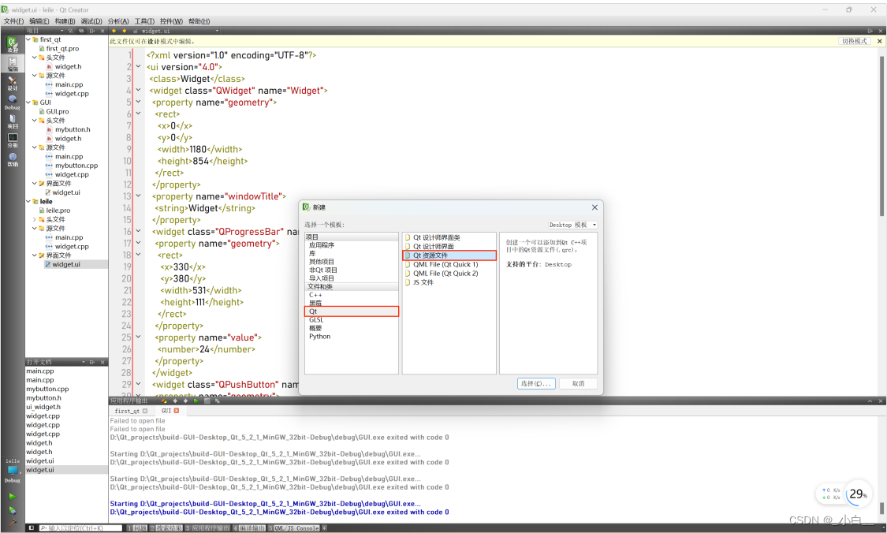Image resolution: width=887 pixels, height=533 pixels.
Task: Fold code at line 2 ui tag
Action: (x=138, y=67)
